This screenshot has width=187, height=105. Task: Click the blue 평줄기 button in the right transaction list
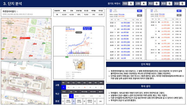click(179, 11)
